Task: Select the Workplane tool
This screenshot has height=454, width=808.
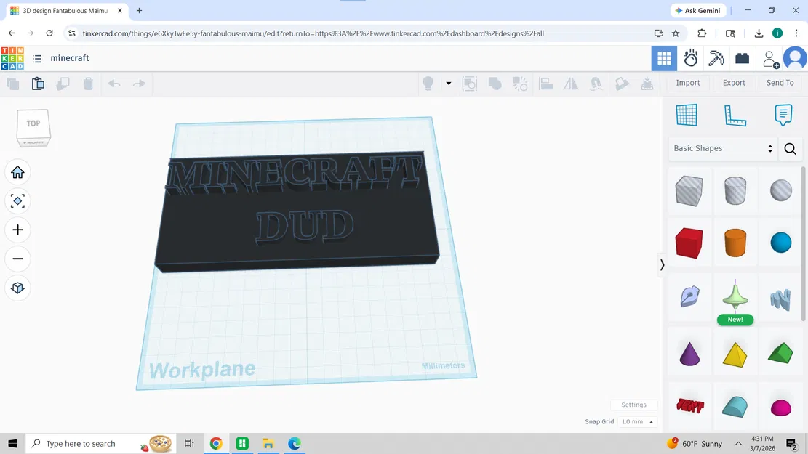Action: (x=687, y=115)
